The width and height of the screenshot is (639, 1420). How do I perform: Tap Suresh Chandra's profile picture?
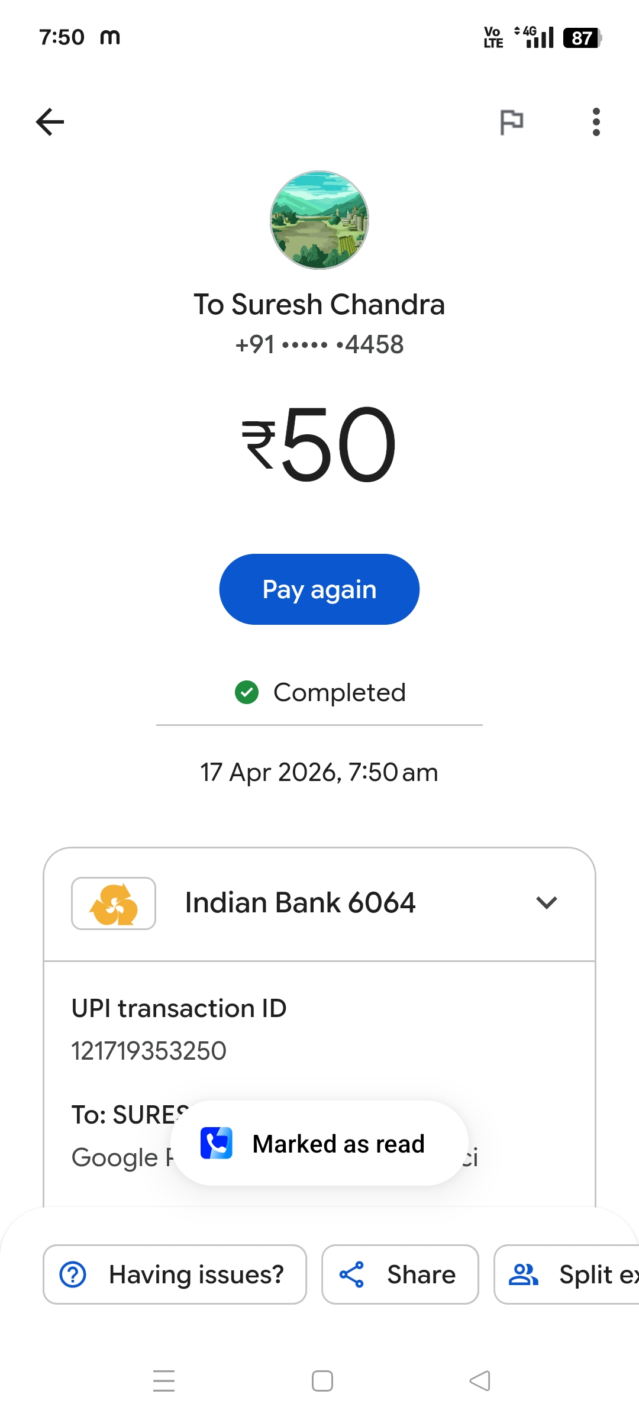[x=319, y=220]
